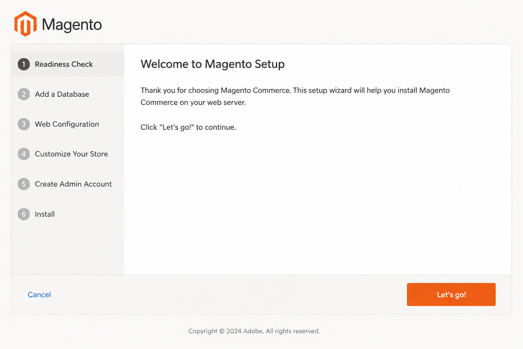This screenshot has height=349, width=523.
Task: Click the Magento wordmark text in header
Action: coord(72,25)
